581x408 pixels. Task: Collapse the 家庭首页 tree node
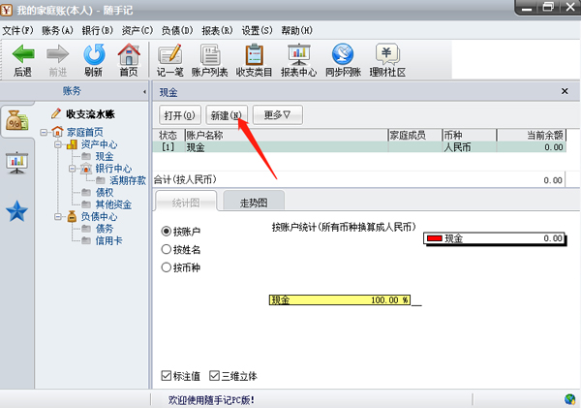(44, 132)
